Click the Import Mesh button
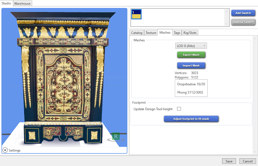258x166 pixels. click(191, 66)
